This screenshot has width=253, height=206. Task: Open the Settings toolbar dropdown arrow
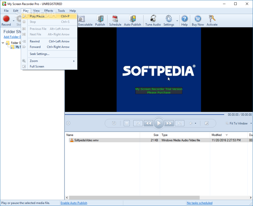[x=177, y=21]
